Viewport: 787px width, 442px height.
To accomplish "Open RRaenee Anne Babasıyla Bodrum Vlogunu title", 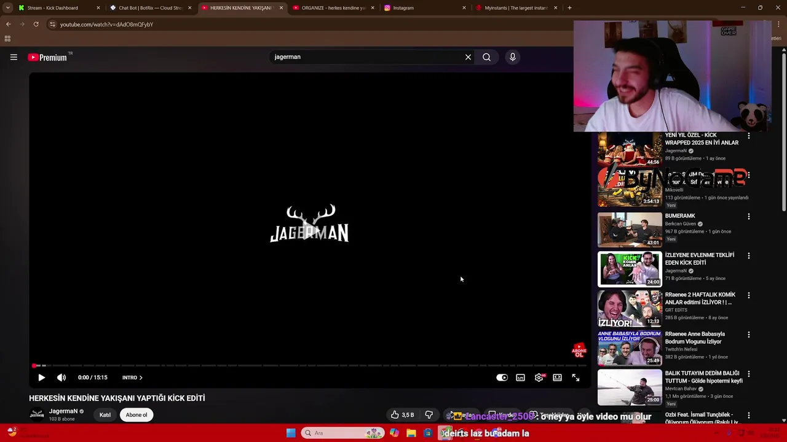I will tap(695, 338).
